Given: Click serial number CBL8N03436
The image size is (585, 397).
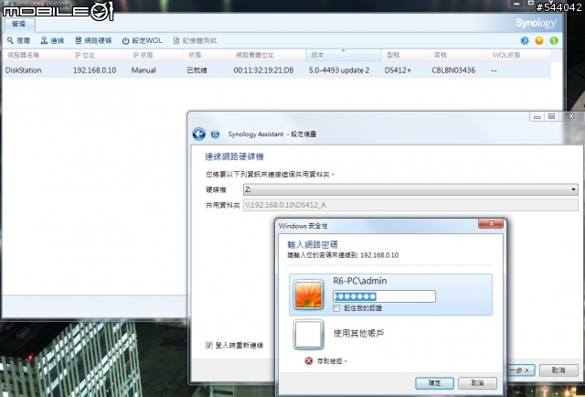Looking at the screenshot, I should coord(453,70).
